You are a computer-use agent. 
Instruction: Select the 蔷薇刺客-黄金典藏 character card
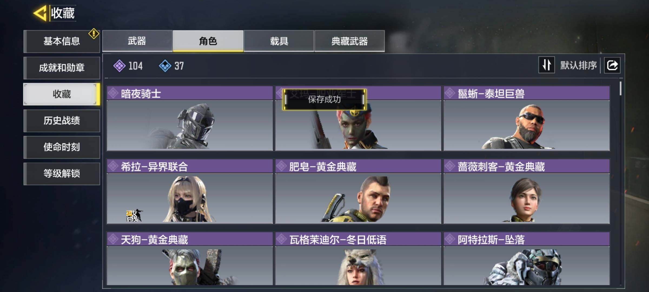[x=527, y=191]
